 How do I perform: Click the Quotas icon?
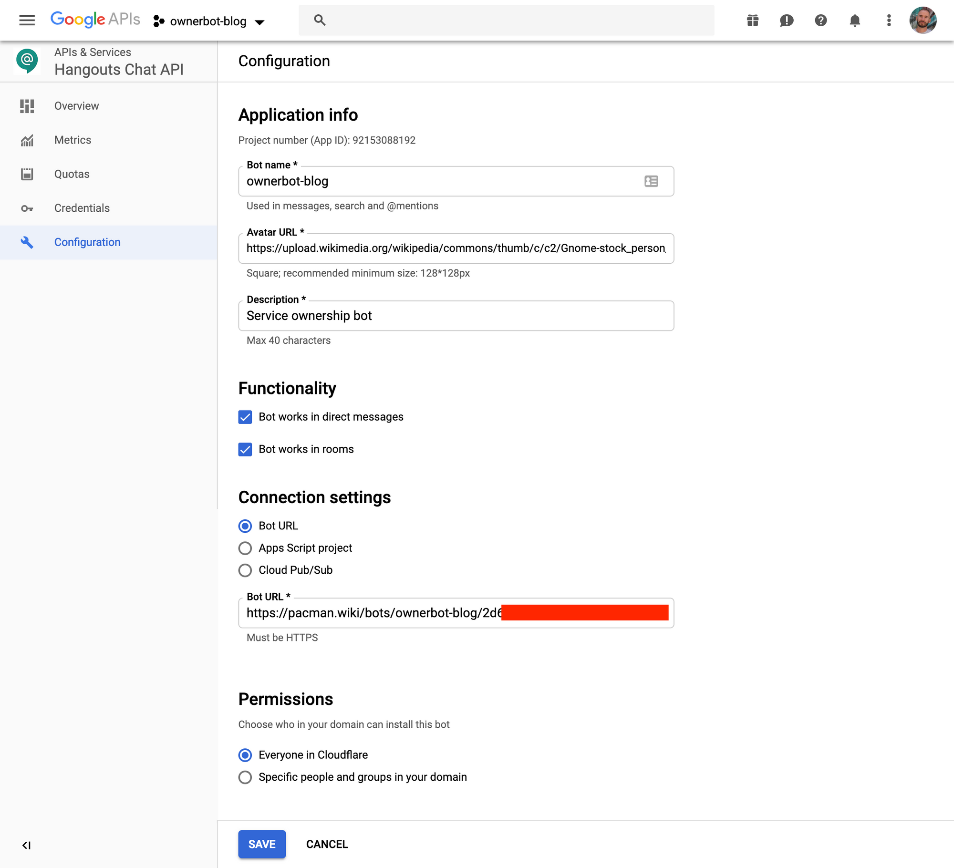(27, 174)
